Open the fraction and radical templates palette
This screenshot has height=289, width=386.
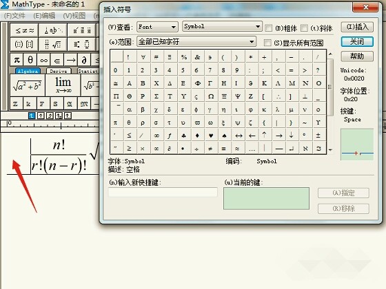[x=53, y=45]
